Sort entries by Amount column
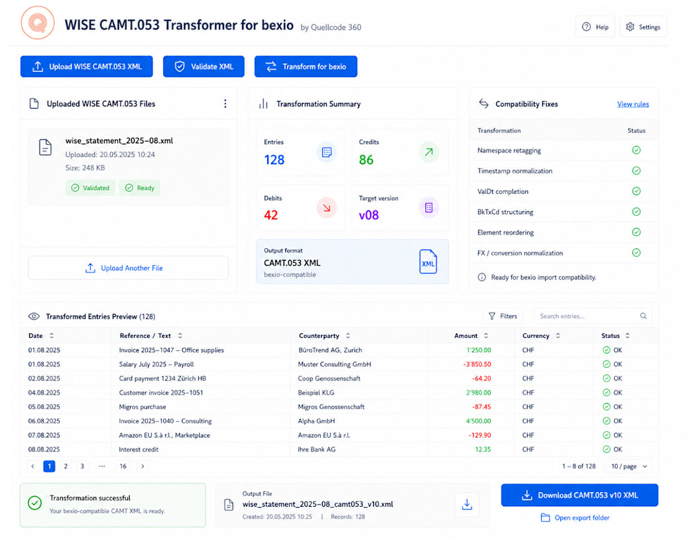Screen dimensions: 687x550 [x=470, y=336]
